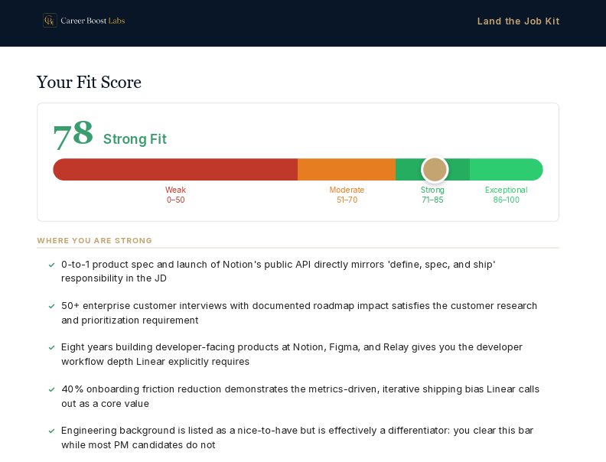Open the Career Boost Labs brand name
Image resolution: width=606 pixels, height=462 pixels.
[x=93, y=21]
